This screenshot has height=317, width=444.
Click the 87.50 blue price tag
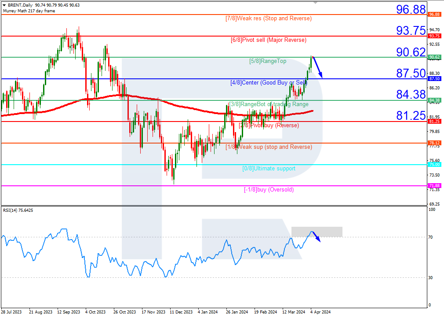click(x=434, y=78)
